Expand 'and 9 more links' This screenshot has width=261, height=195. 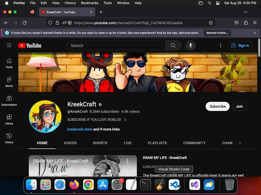pyautogui.click(x=106, y=129)
